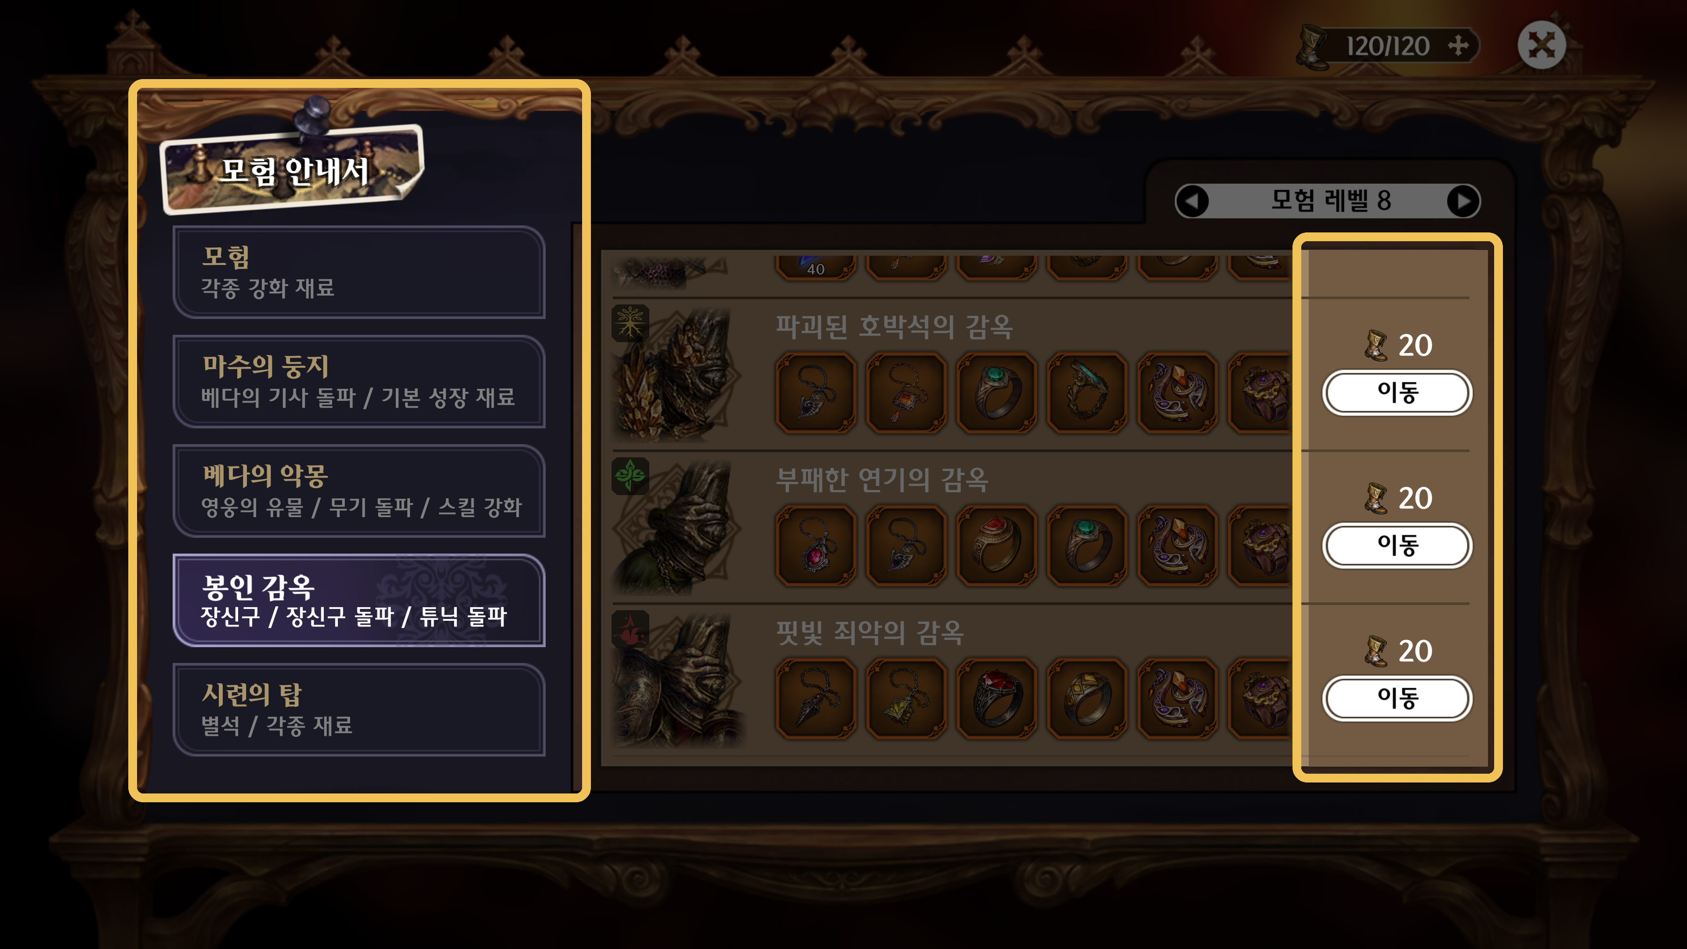
Task: Go to previous adventure level with left arrow
Action: coord(1193,200)
